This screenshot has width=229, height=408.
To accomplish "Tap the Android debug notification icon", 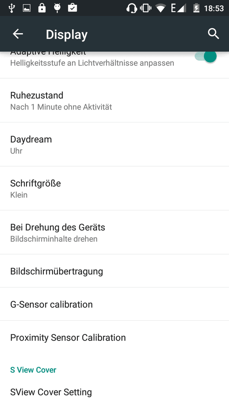I will (x=57, y=8).
